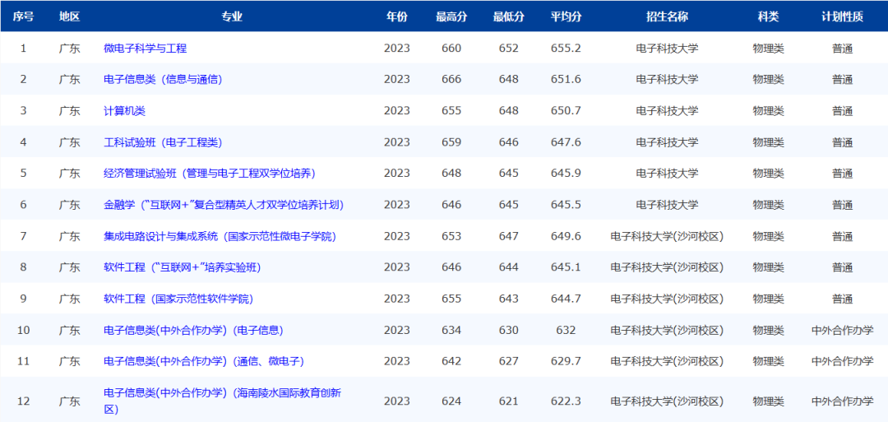Select lowest score 647 cell
This screenshot has width=888, height=422.
(509, 235)
